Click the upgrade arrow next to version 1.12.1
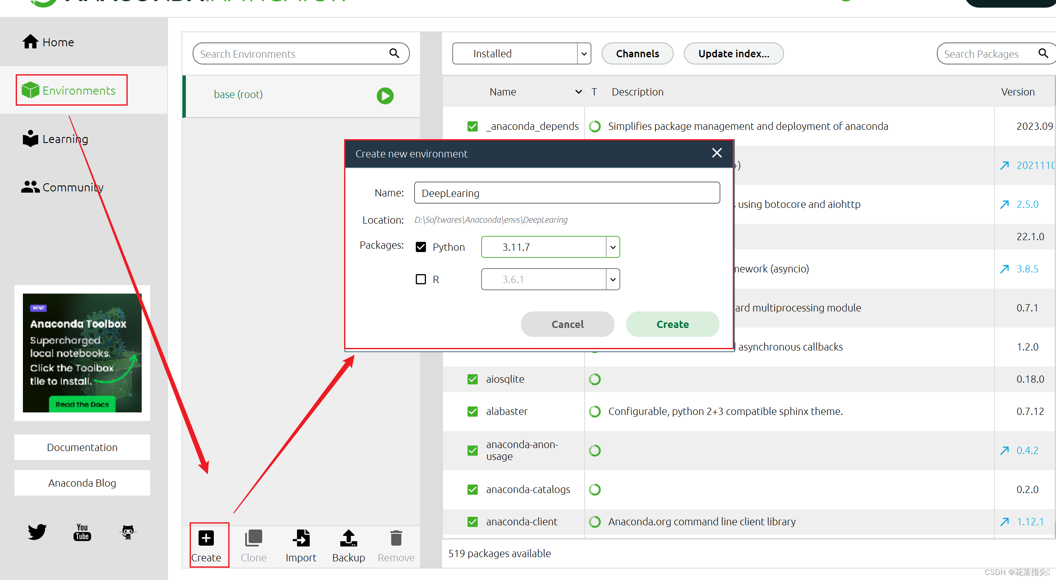Viewport: 1056px width, 580px height. coord(1004,522)
